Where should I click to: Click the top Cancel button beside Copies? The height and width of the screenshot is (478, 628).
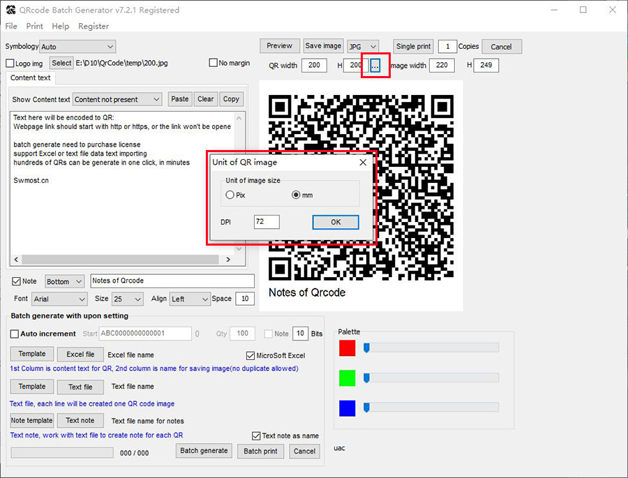(502, 47)
